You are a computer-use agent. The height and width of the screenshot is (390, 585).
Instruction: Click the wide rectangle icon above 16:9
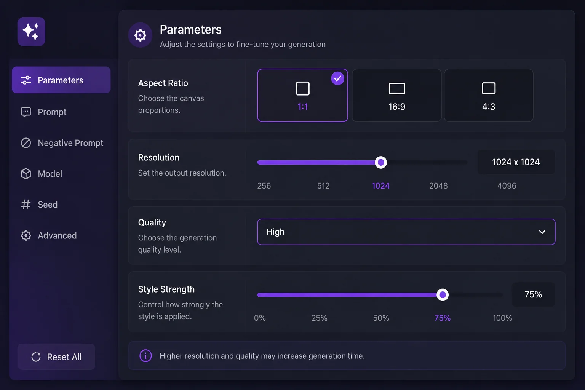pos(397,88)
